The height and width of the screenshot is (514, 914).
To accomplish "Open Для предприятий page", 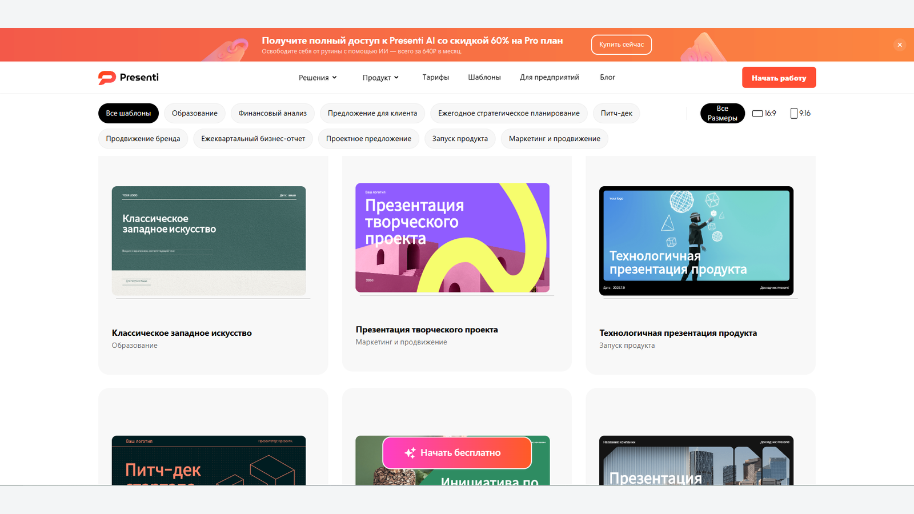I will 549,77.
